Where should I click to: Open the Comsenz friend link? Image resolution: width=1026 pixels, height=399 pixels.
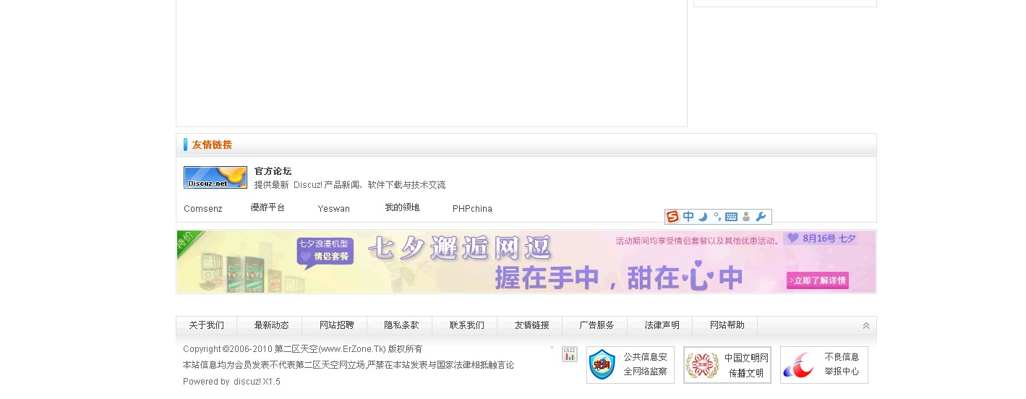203,209
